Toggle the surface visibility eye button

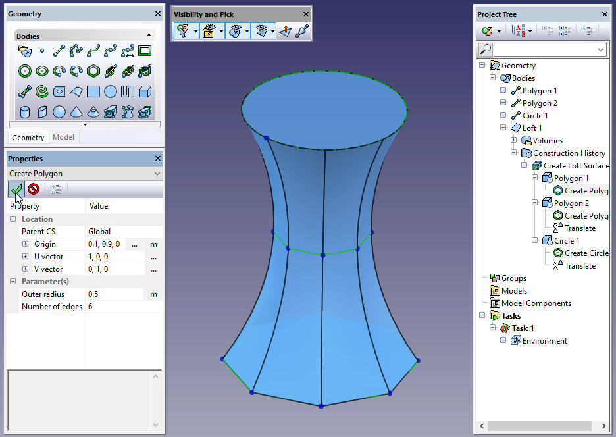(x=261, y=31)
